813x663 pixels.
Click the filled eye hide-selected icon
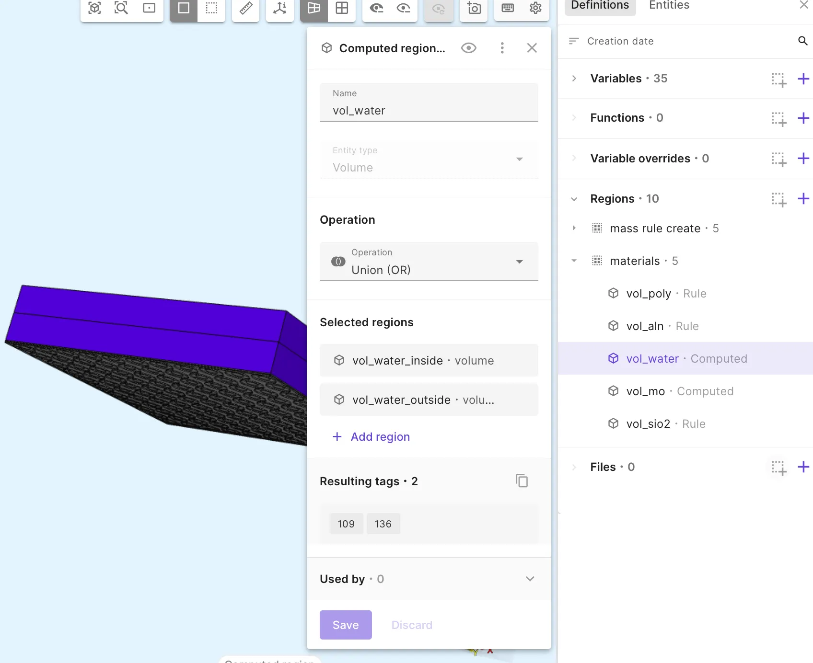(376, 8)
